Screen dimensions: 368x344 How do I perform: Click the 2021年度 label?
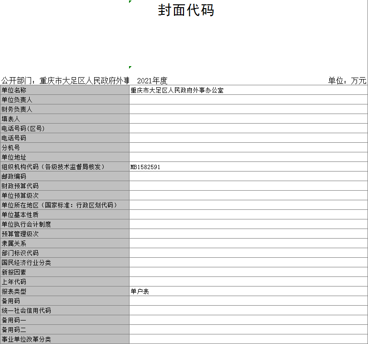(152, 80)
